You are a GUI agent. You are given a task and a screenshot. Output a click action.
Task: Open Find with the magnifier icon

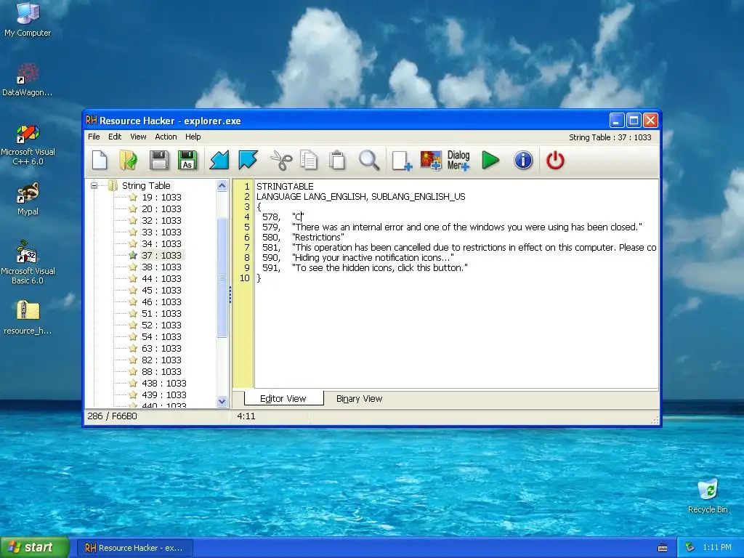pyautogui.click(x=368, y=161)
